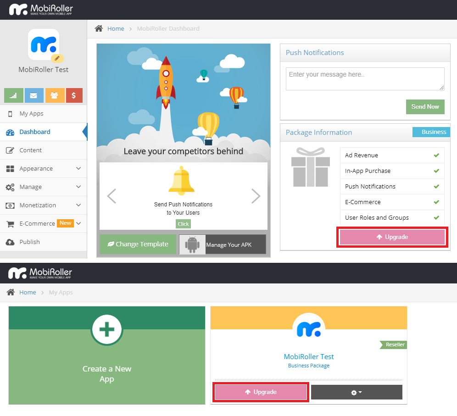The height and width of the screenshot is (416, 457).
Task: Click the E-Commerce feature row in Package Information
Action: pyautogui.click(x=392, y=202)
